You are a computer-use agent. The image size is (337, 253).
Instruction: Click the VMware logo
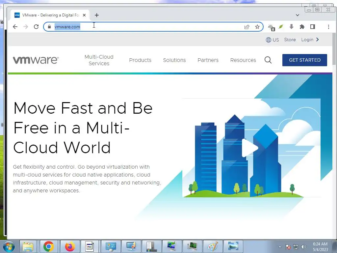click(x=36, y=60)
